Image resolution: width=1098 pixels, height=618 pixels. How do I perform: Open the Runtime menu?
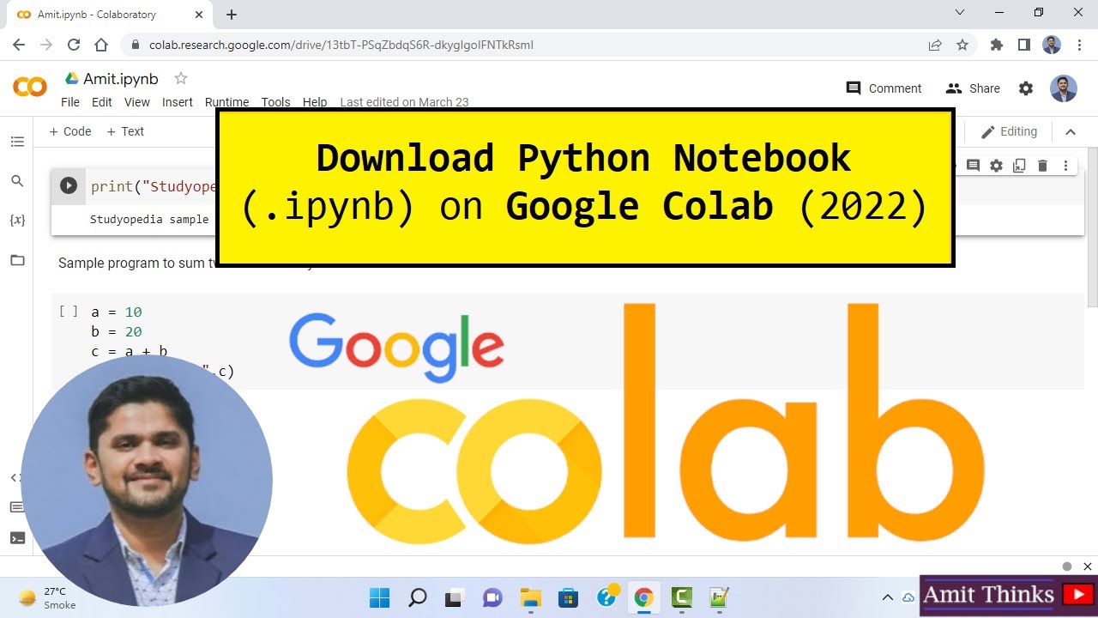click(x=227, y=102)
